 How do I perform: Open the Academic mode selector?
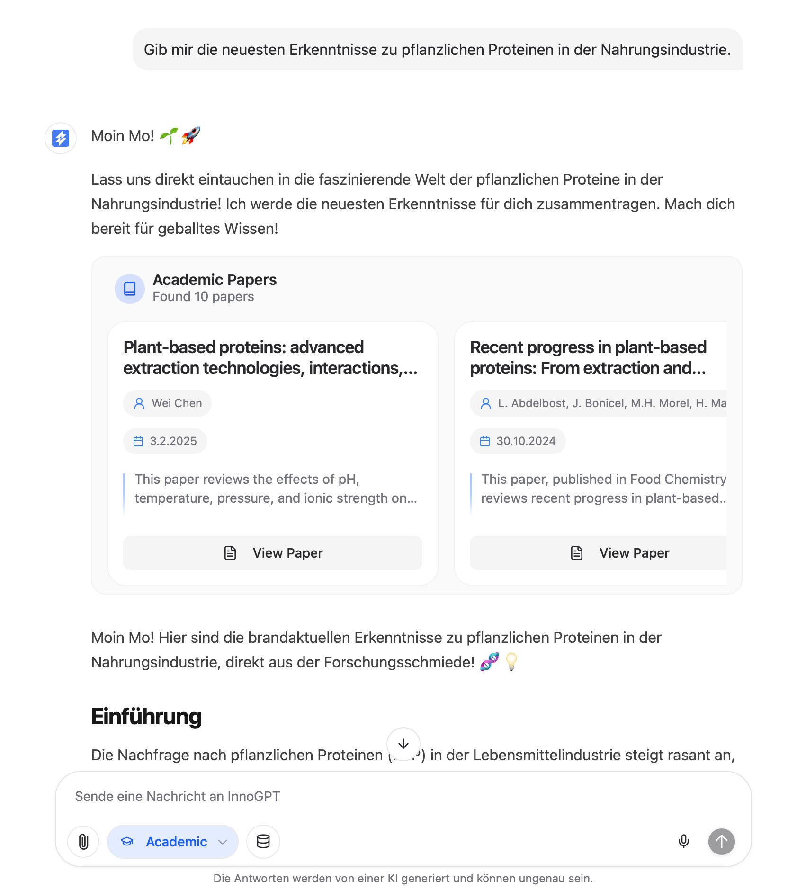click(x=173, y=841)
